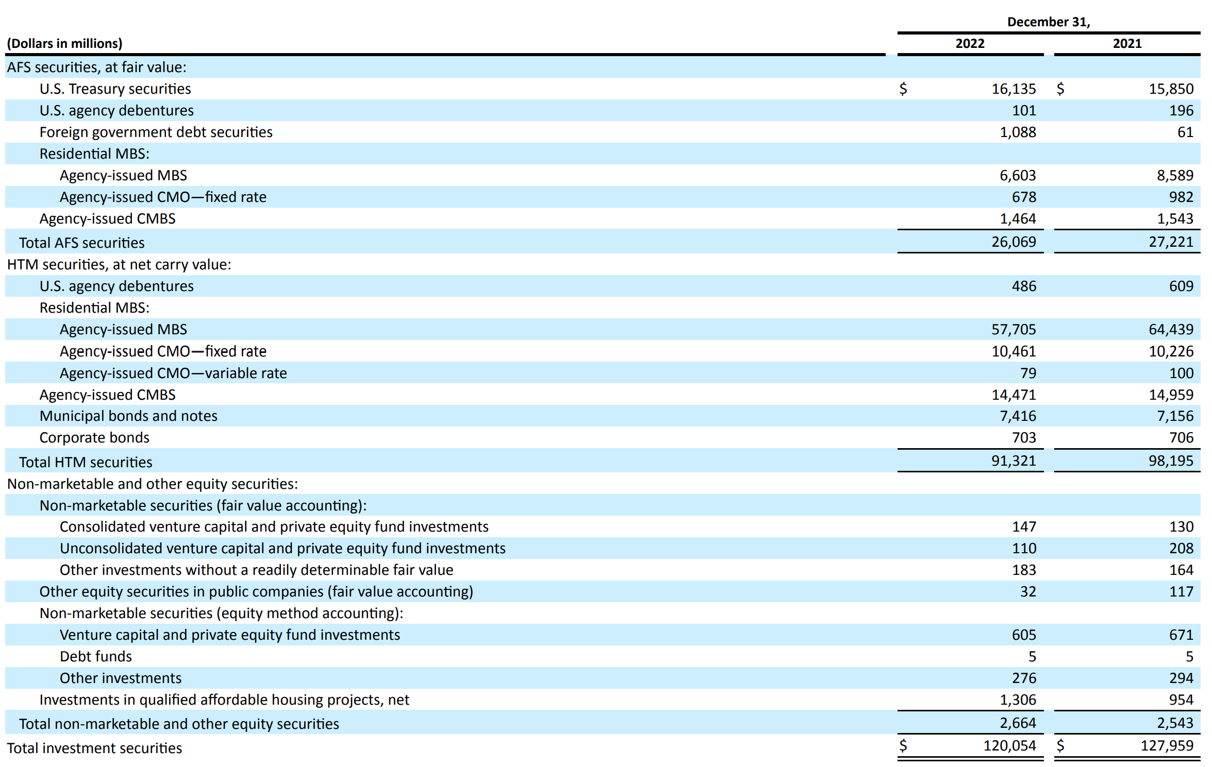The image size is (1212, 767).
Task: Click Other equity securities in public companies label
Action: click(256, 592)
